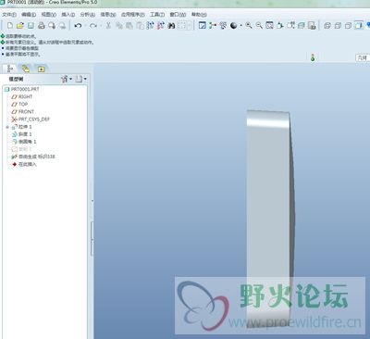Launch the view manager
370x339 pixels.
[x=312, y=26]
